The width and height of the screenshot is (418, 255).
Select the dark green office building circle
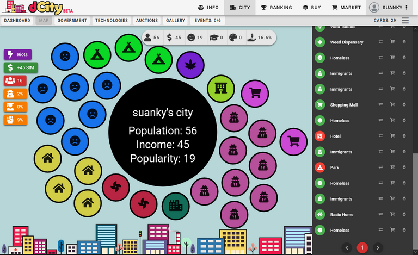176,206
